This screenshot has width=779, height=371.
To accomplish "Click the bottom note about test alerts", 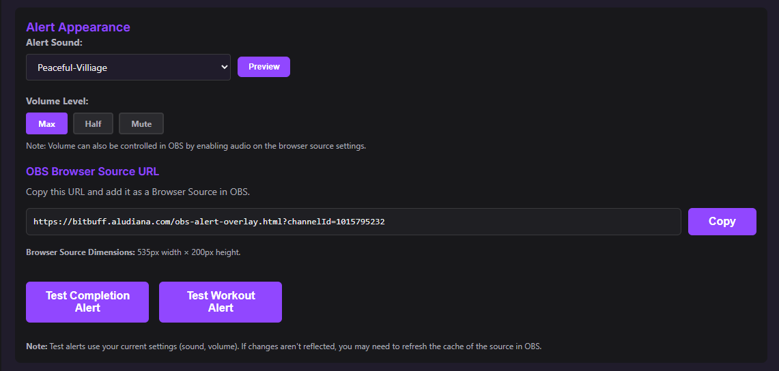I will [283, 346].
